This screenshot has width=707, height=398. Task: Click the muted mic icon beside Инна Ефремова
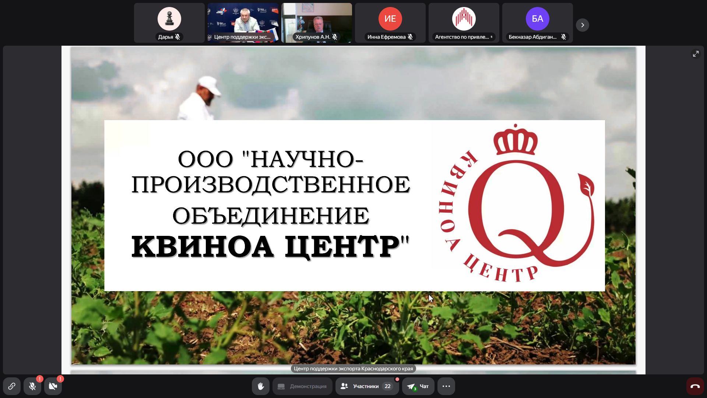tap(410, 37)
